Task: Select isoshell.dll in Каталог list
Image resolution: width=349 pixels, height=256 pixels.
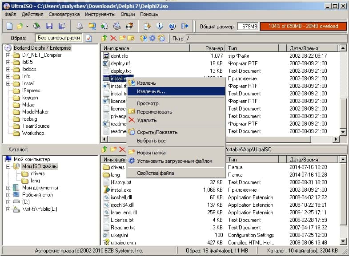Action: pos(121,197)
